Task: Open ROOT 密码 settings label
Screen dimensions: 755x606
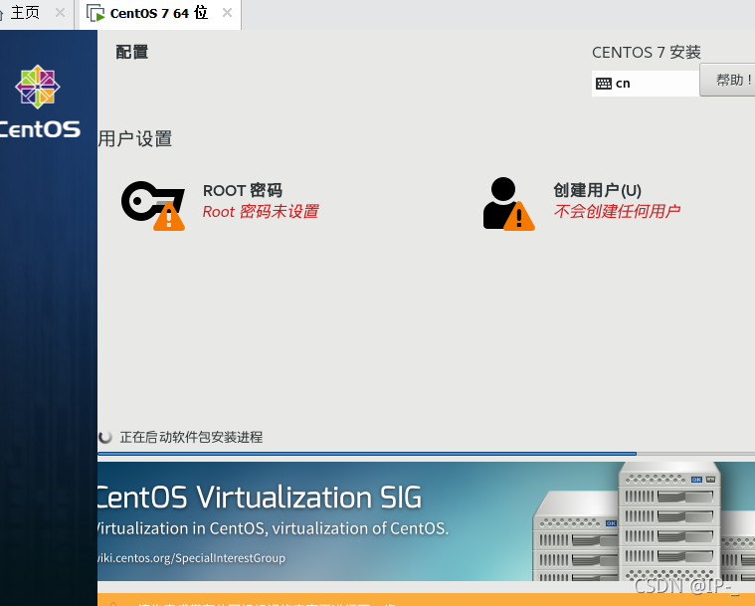Action: (x=242, y=190)
